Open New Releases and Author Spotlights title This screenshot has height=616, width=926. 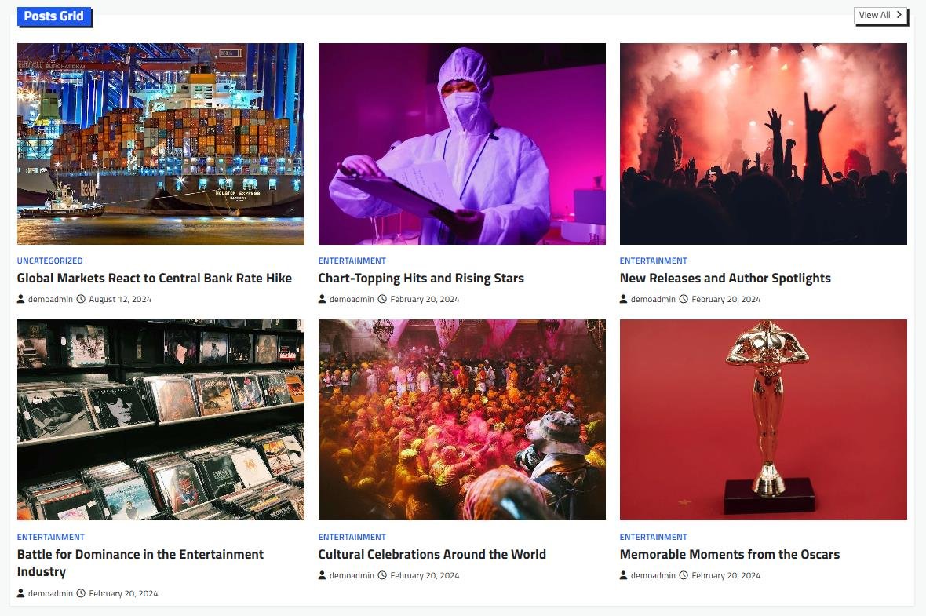725,278
